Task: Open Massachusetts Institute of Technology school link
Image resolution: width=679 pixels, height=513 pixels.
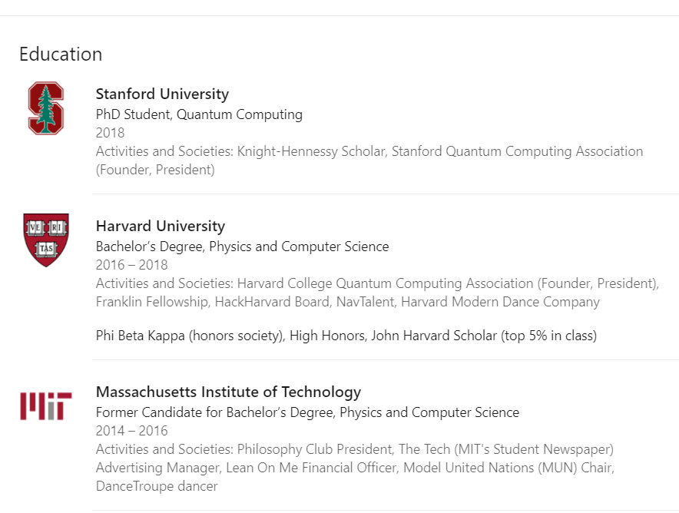Action: coord(228,392)
